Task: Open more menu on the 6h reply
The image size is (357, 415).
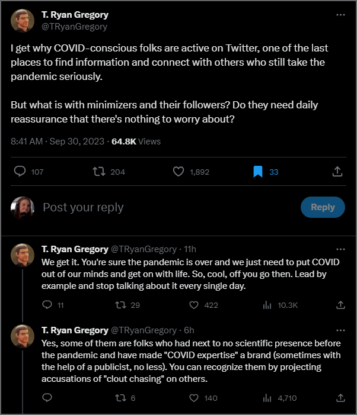Action: pyautogui.click(x=340, y=330)
